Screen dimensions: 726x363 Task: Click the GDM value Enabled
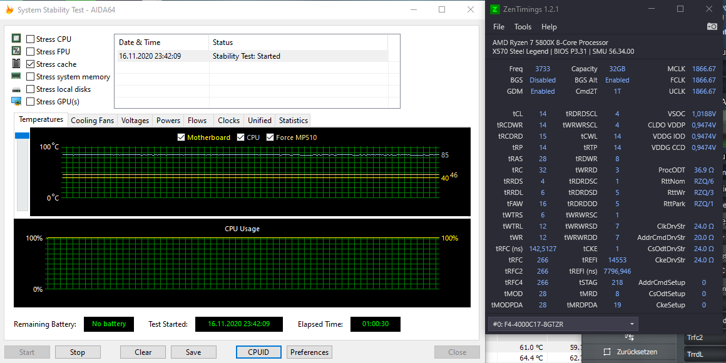pyautogui.click(x=543, y=91)
